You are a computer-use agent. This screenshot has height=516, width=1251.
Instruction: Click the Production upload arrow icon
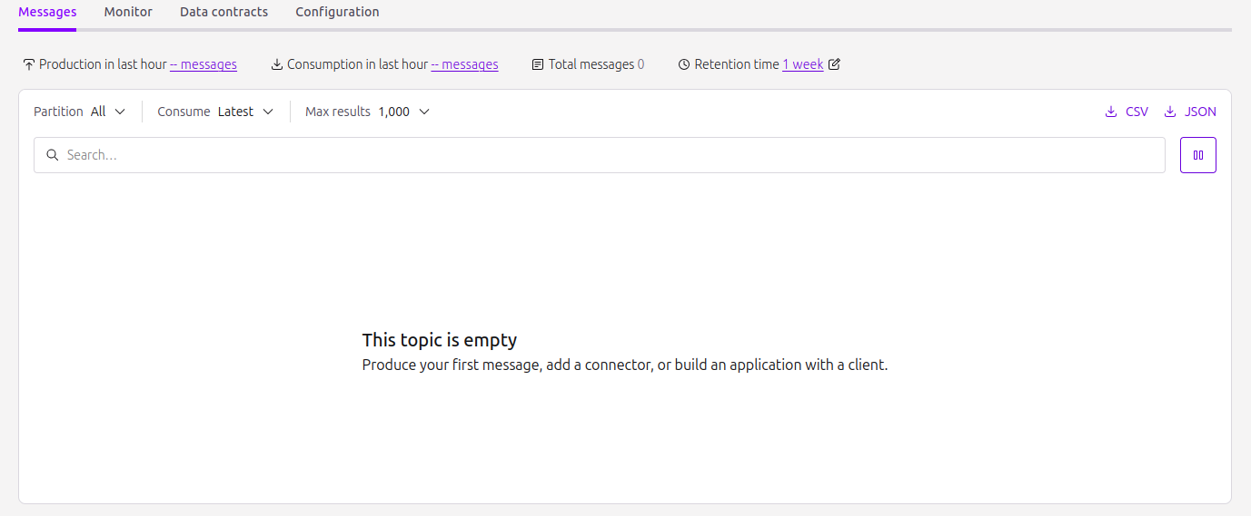29,64
